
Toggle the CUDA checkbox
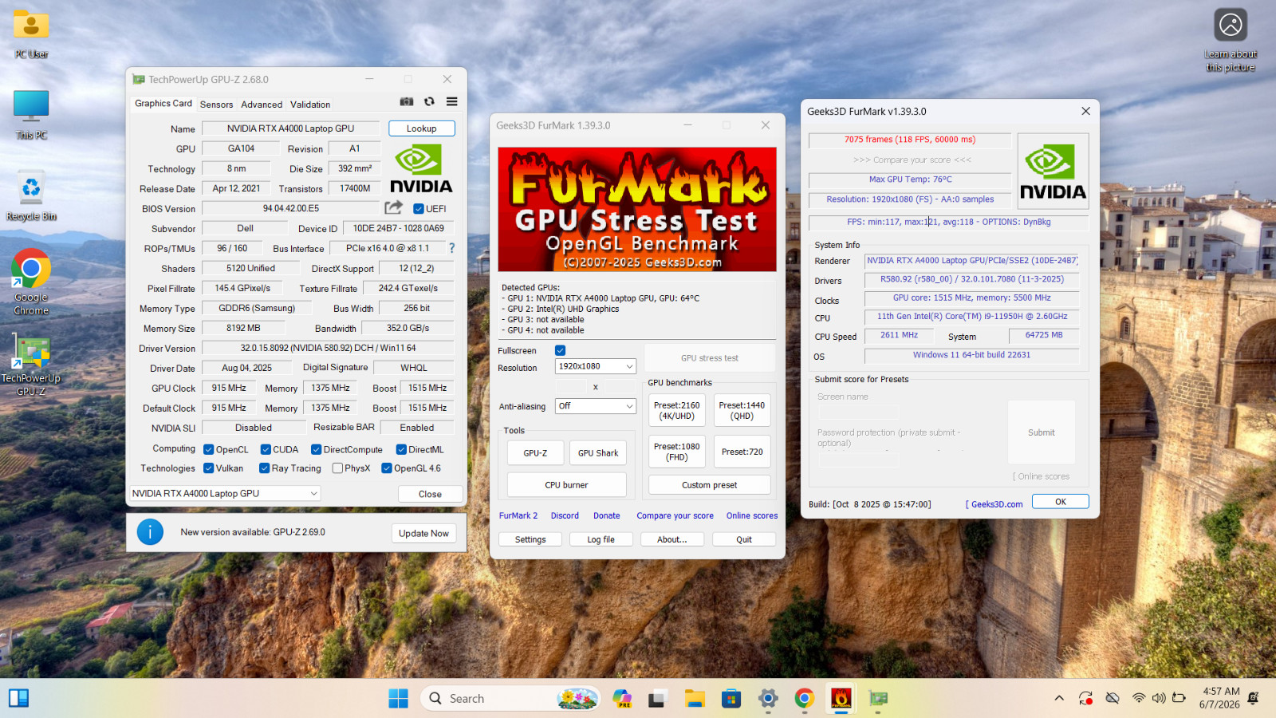tap(266, 450)
